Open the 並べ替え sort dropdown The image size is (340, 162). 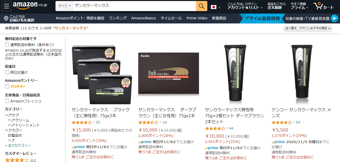coord(308,28)
